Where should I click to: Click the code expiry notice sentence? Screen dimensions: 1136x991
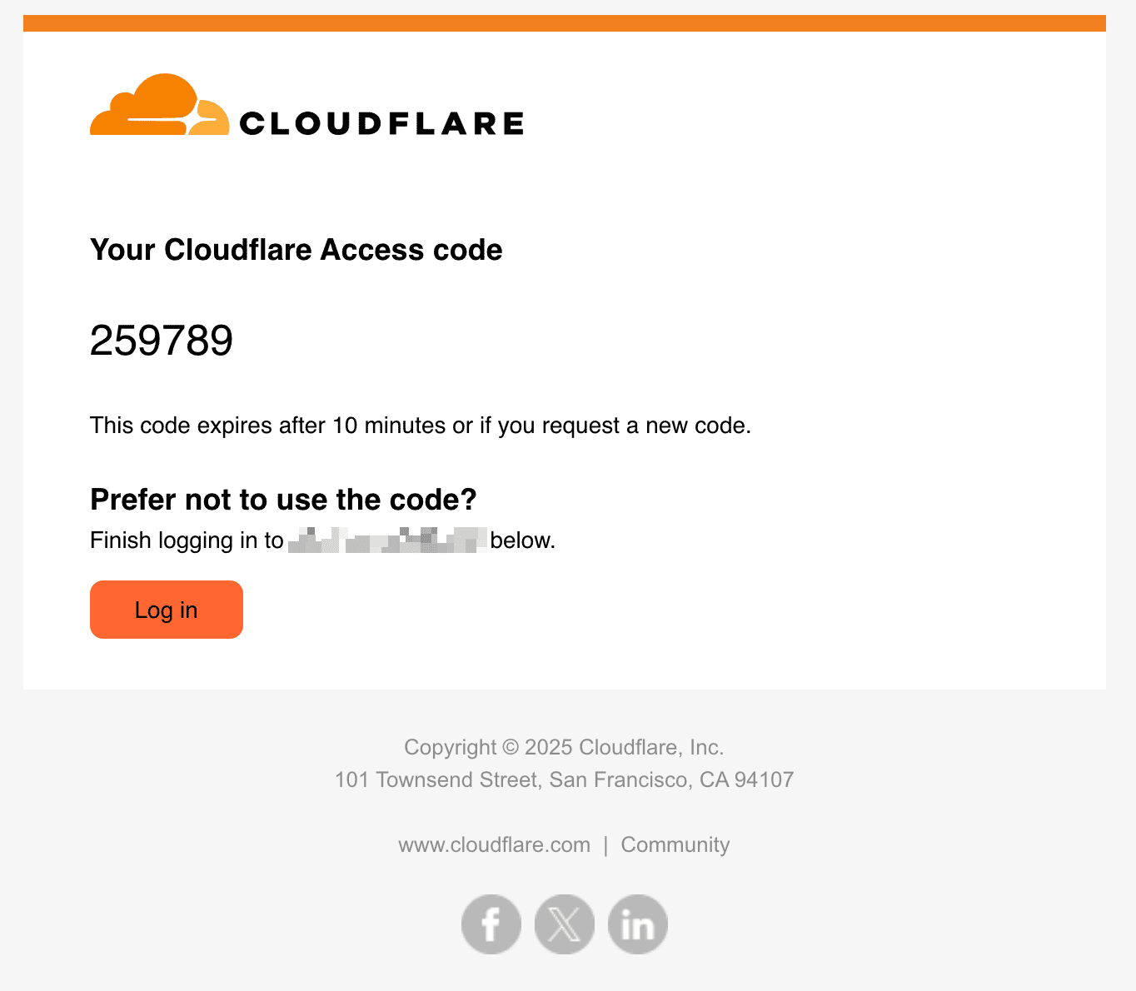(421, 426)
